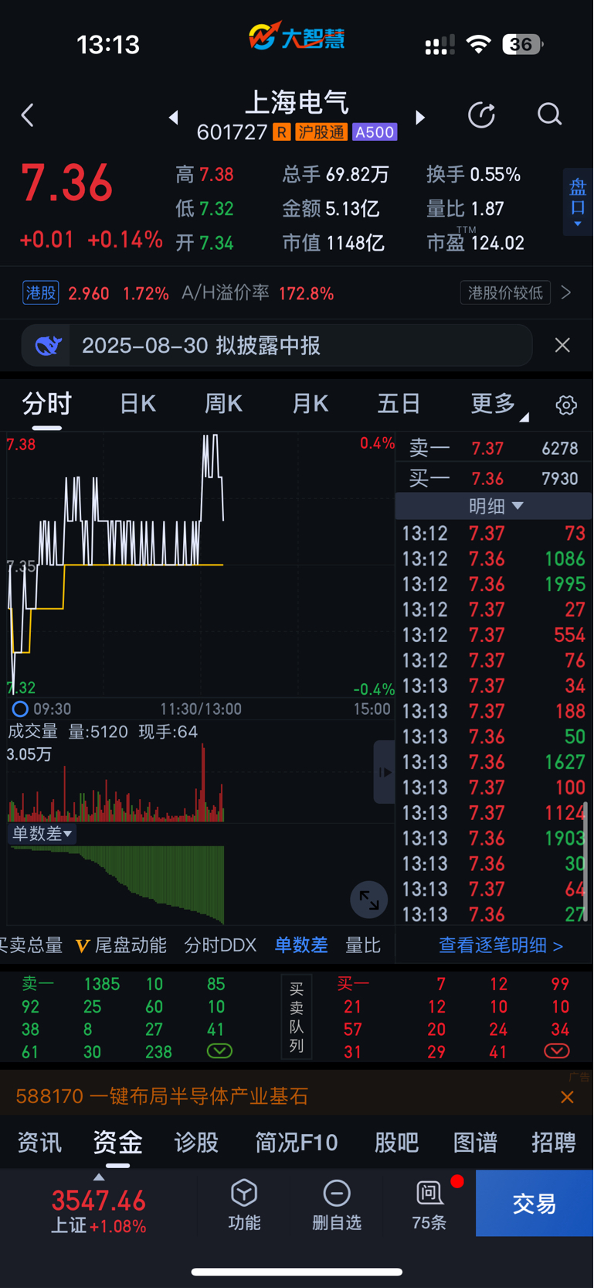Screen dimensions: 594x1288
Task: Tap the R margin badge
Action: [x=282, y=132]
